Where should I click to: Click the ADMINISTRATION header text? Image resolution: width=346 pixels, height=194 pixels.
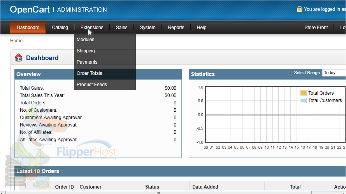[x=82, y=10]
